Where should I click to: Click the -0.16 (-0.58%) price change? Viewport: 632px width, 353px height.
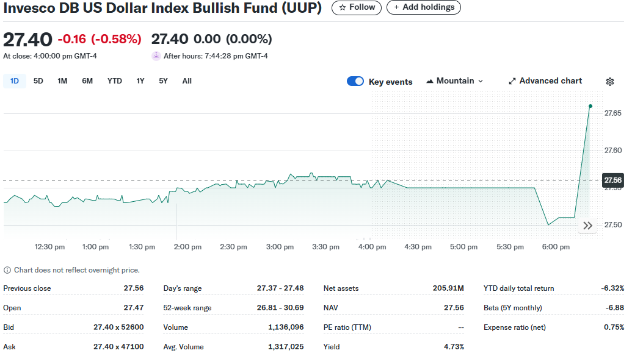pyautogui.click(x=100, y=39)
